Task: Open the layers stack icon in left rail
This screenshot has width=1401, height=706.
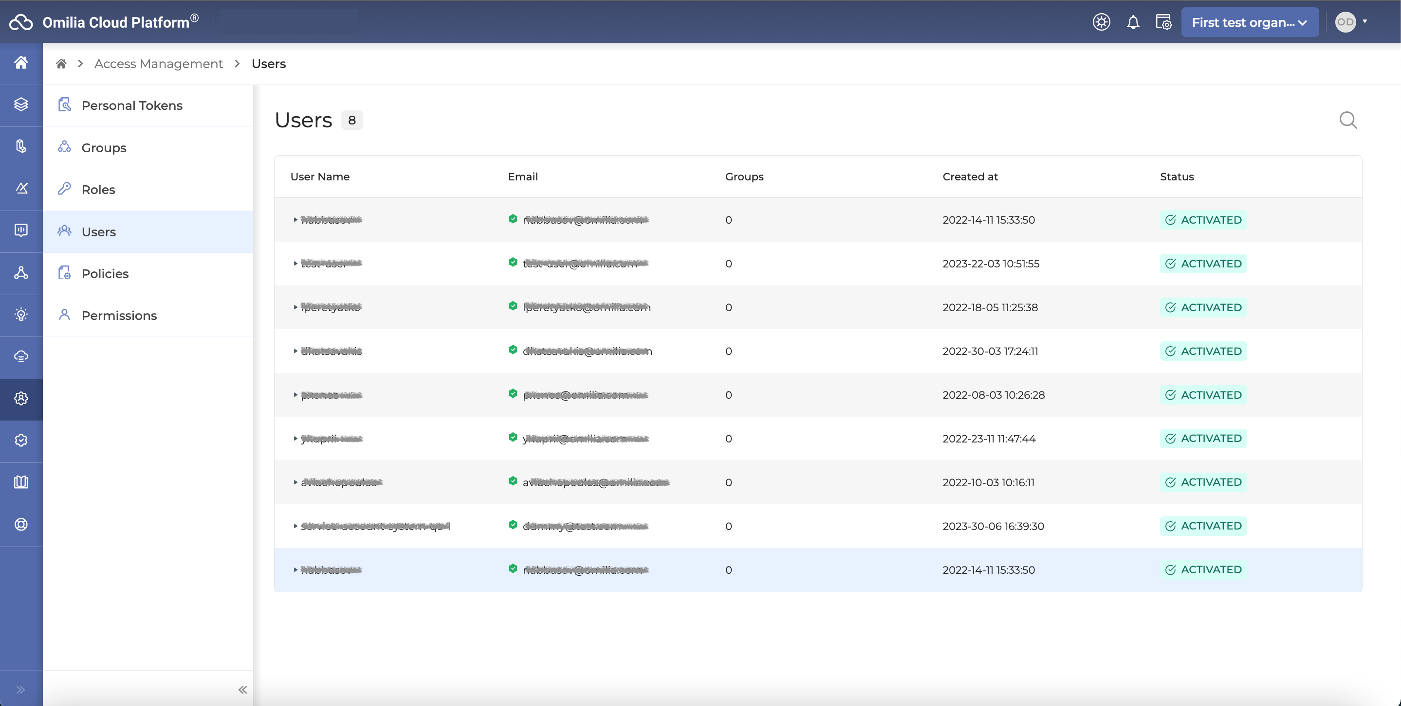Action: pyautogui.click(x=21, y=105)
